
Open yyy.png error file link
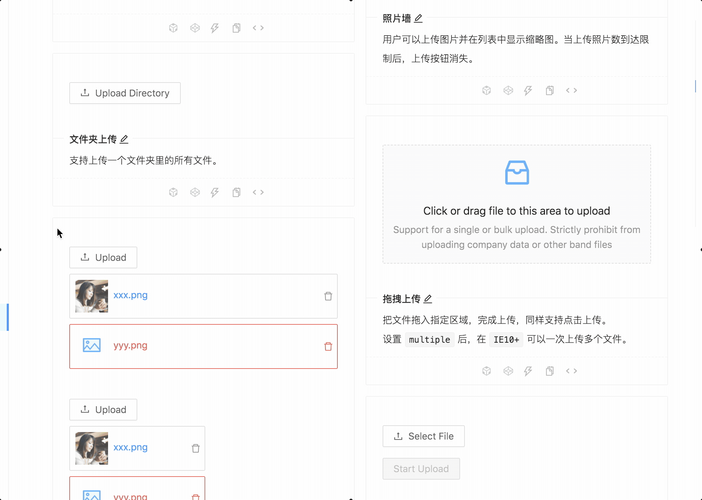(130, 345)
